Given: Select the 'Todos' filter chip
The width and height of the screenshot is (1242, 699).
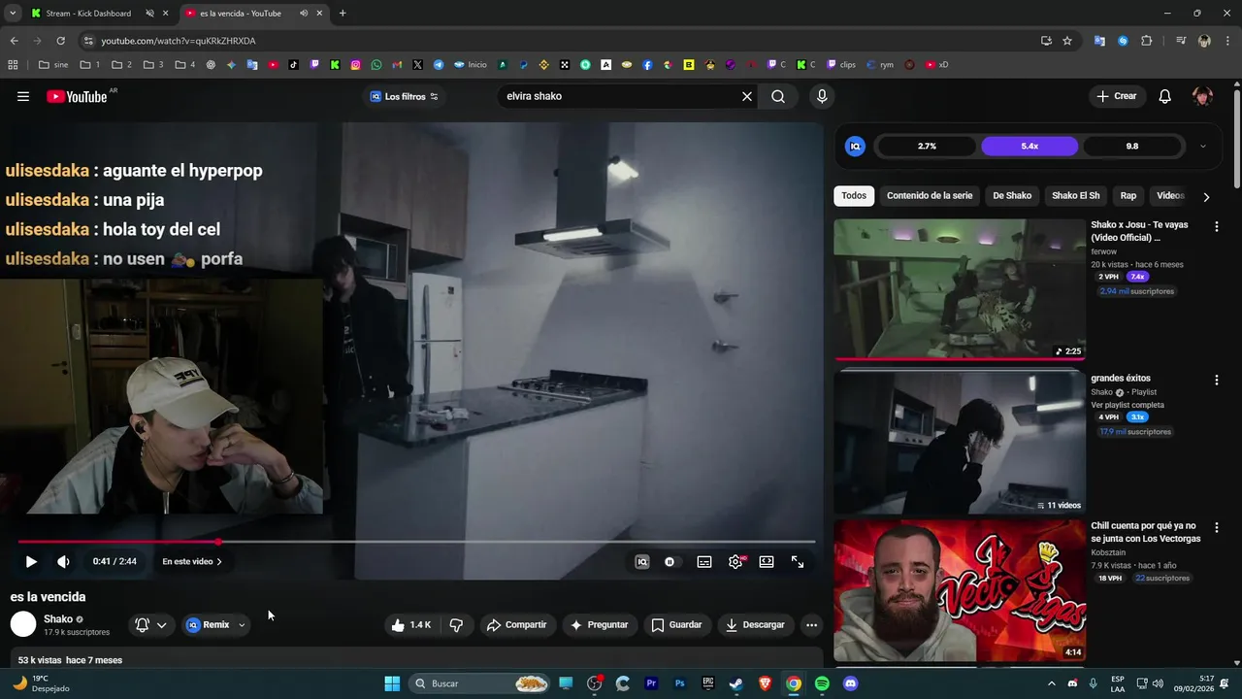Looking at the screenshot, I should 854,195.
